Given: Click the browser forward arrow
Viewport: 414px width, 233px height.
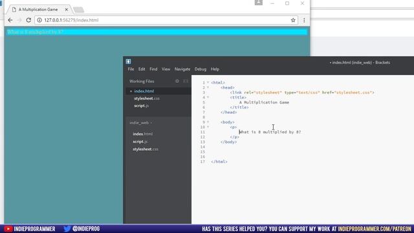Looking at the screenshot, I should tap(19, 20).
